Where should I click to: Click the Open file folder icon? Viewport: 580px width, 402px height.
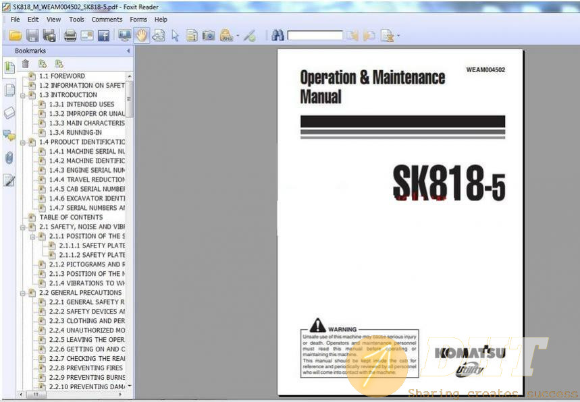coord(15,36)
